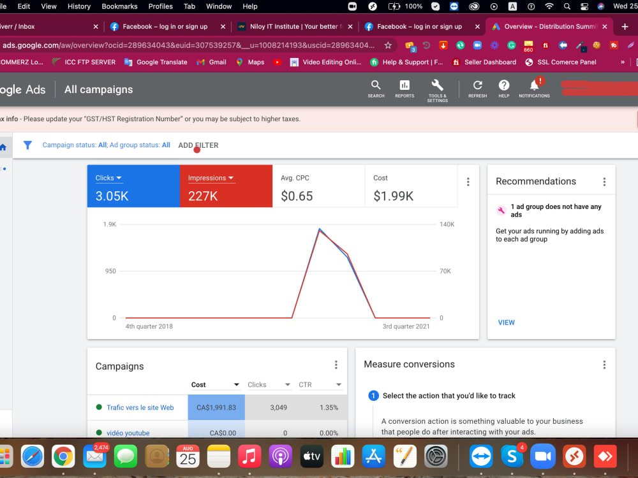This screenshot has width=638, height=478.
Task: Close the Niloy IT Institute tab
Action: (x=350, y=26)
